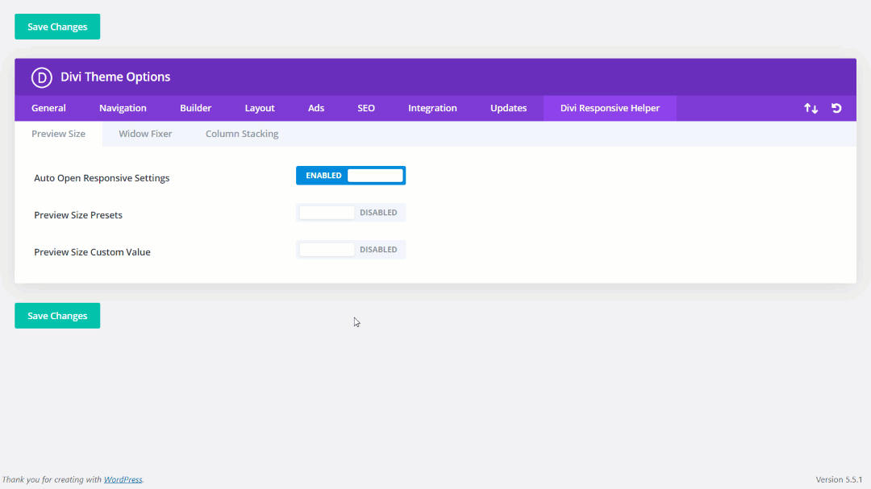871x489 pixels.
Task: Disable Auto Open Responsive Settings toggle
Action: pos(351,176)
